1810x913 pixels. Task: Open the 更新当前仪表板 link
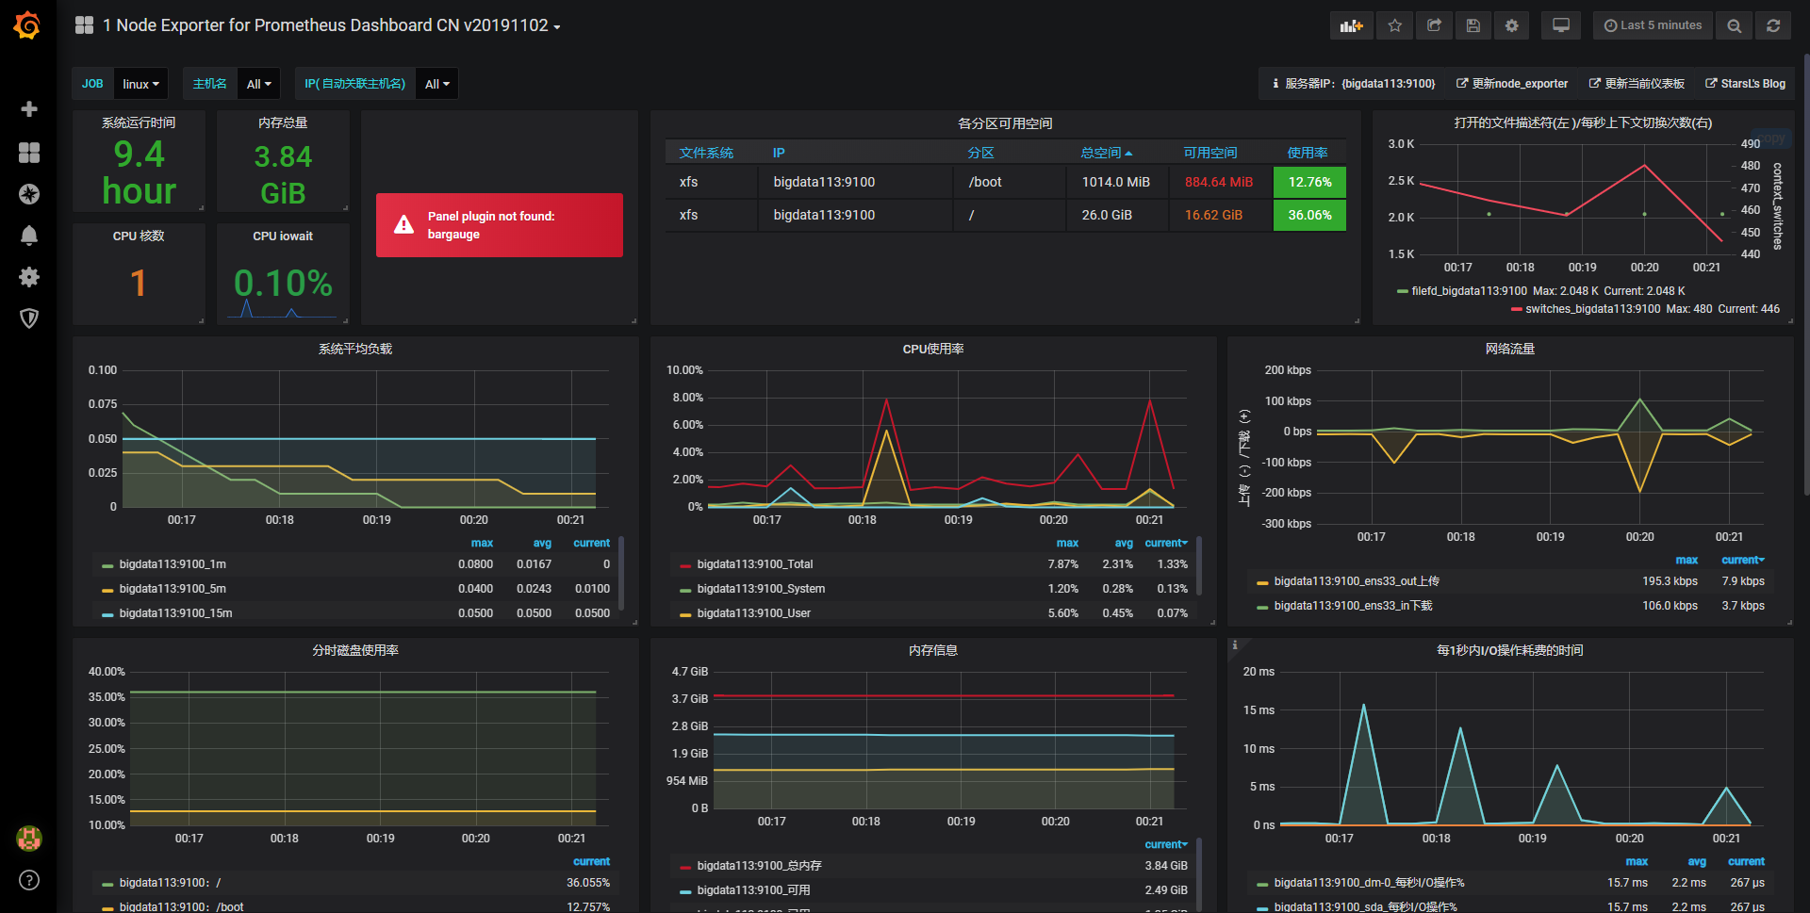(1637, 84)
